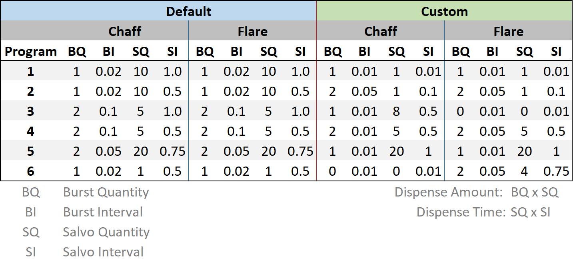Click the blue Default header

tap(188, 11)
